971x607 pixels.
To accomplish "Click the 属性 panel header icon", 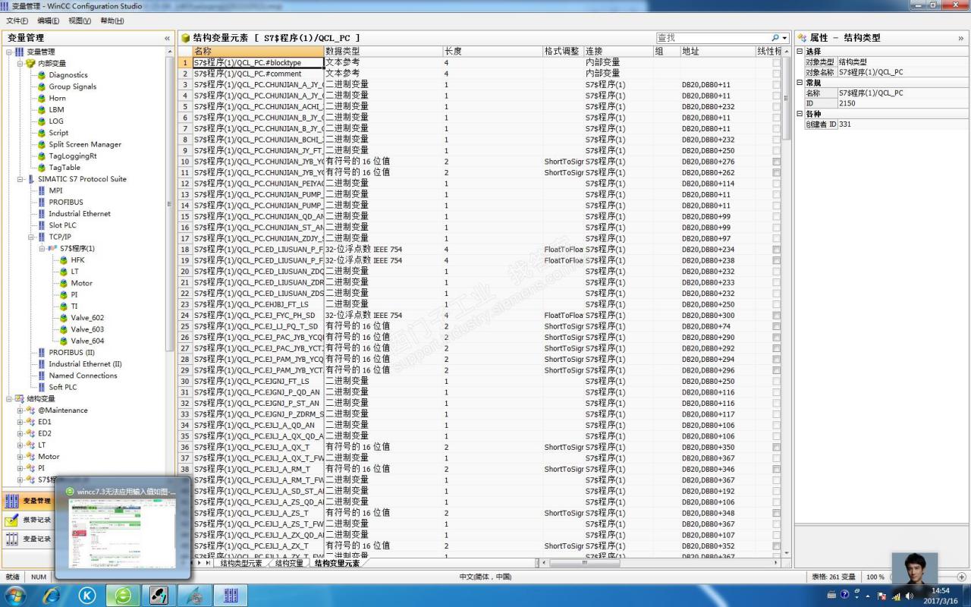I will pos(802,37).
